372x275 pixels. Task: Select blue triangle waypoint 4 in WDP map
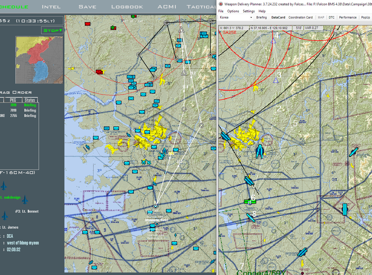[x=273, y=41]
